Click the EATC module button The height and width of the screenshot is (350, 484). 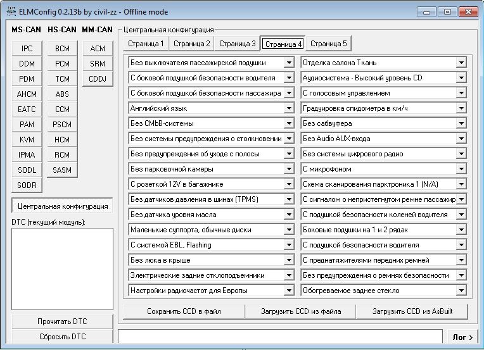pyautogui.click(x=27, y=109)
